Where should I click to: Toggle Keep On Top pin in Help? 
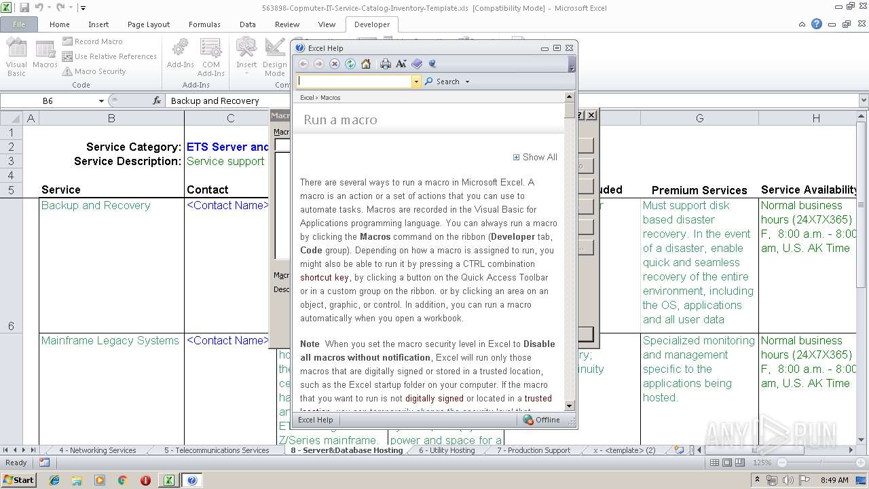pos(432,64)
